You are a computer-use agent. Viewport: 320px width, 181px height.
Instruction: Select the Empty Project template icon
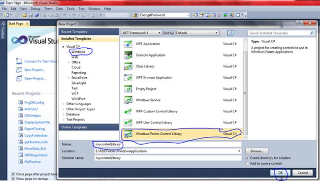(x=128, y=89)
